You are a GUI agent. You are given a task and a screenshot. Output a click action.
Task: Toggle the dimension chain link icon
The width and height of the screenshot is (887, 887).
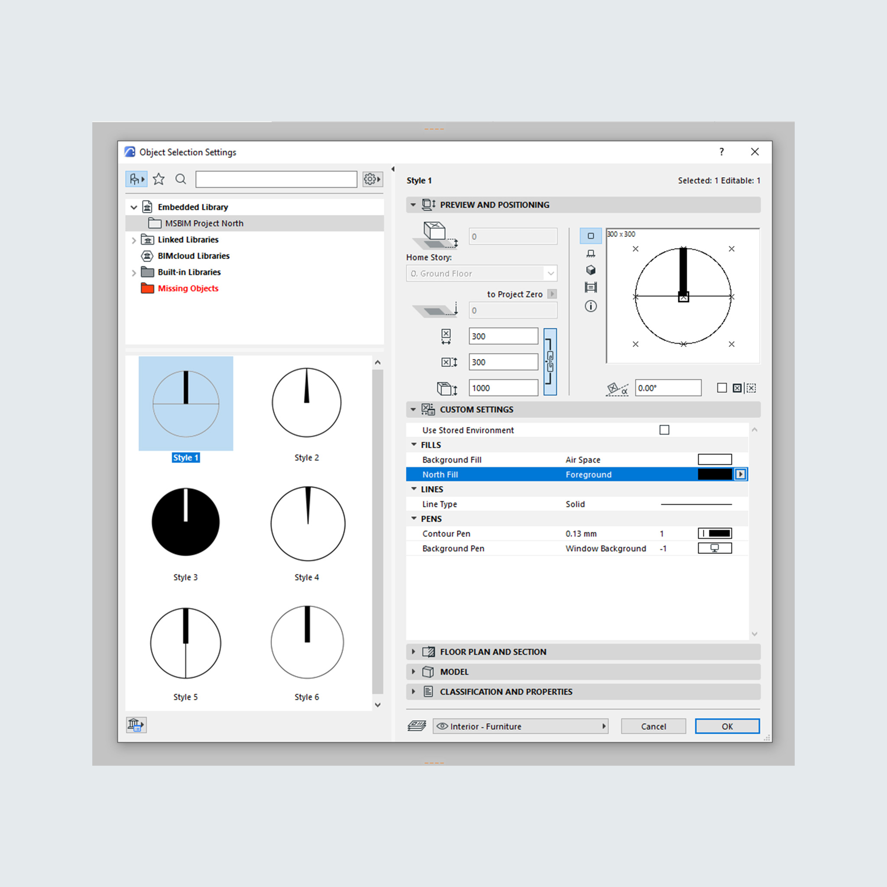pos(550,362)
